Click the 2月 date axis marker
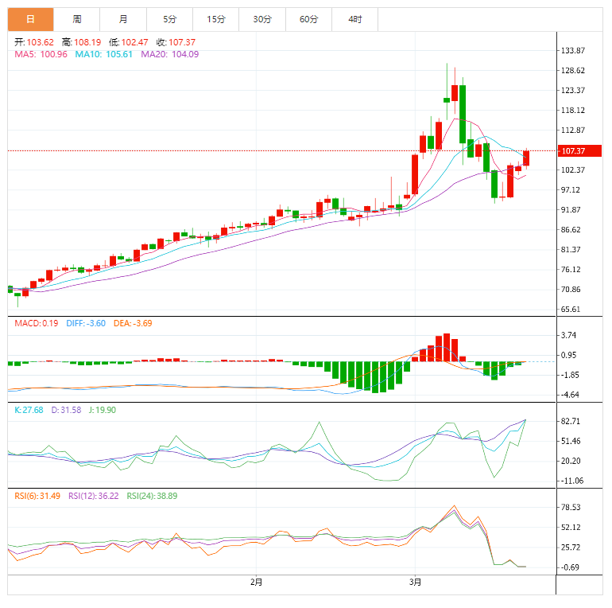 click(256, 582)
